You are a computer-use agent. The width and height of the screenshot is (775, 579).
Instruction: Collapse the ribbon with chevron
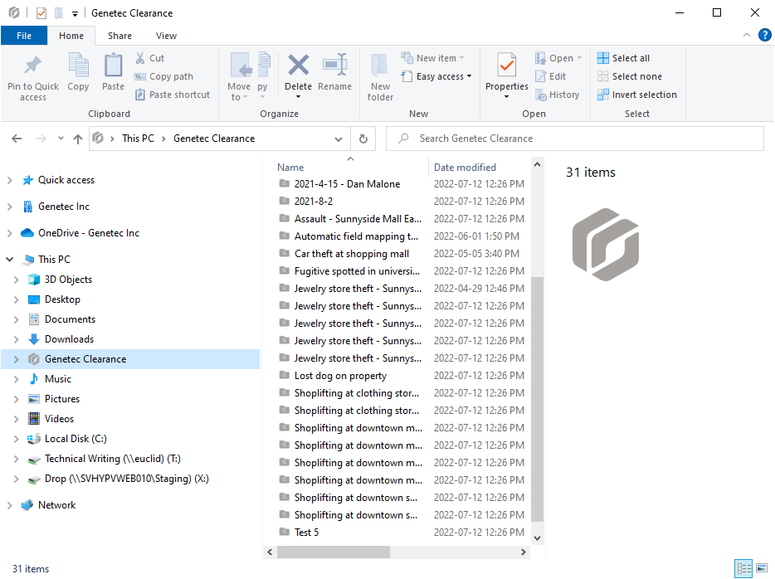pos(747,35)
